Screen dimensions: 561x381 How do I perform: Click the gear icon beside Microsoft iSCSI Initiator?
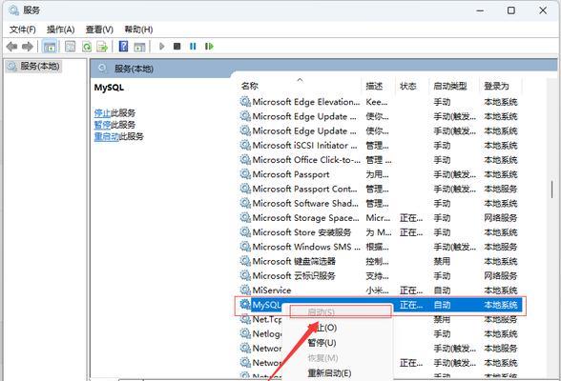[x=245, y=146]
